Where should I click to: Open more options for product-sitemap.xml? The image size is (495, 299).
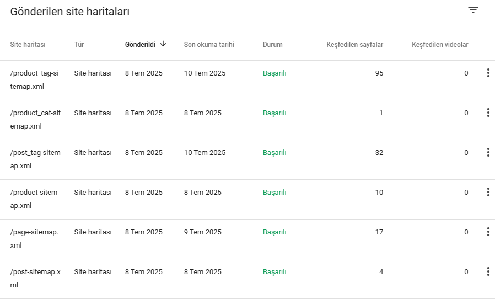pyautogui.click(x=488, y=192)
